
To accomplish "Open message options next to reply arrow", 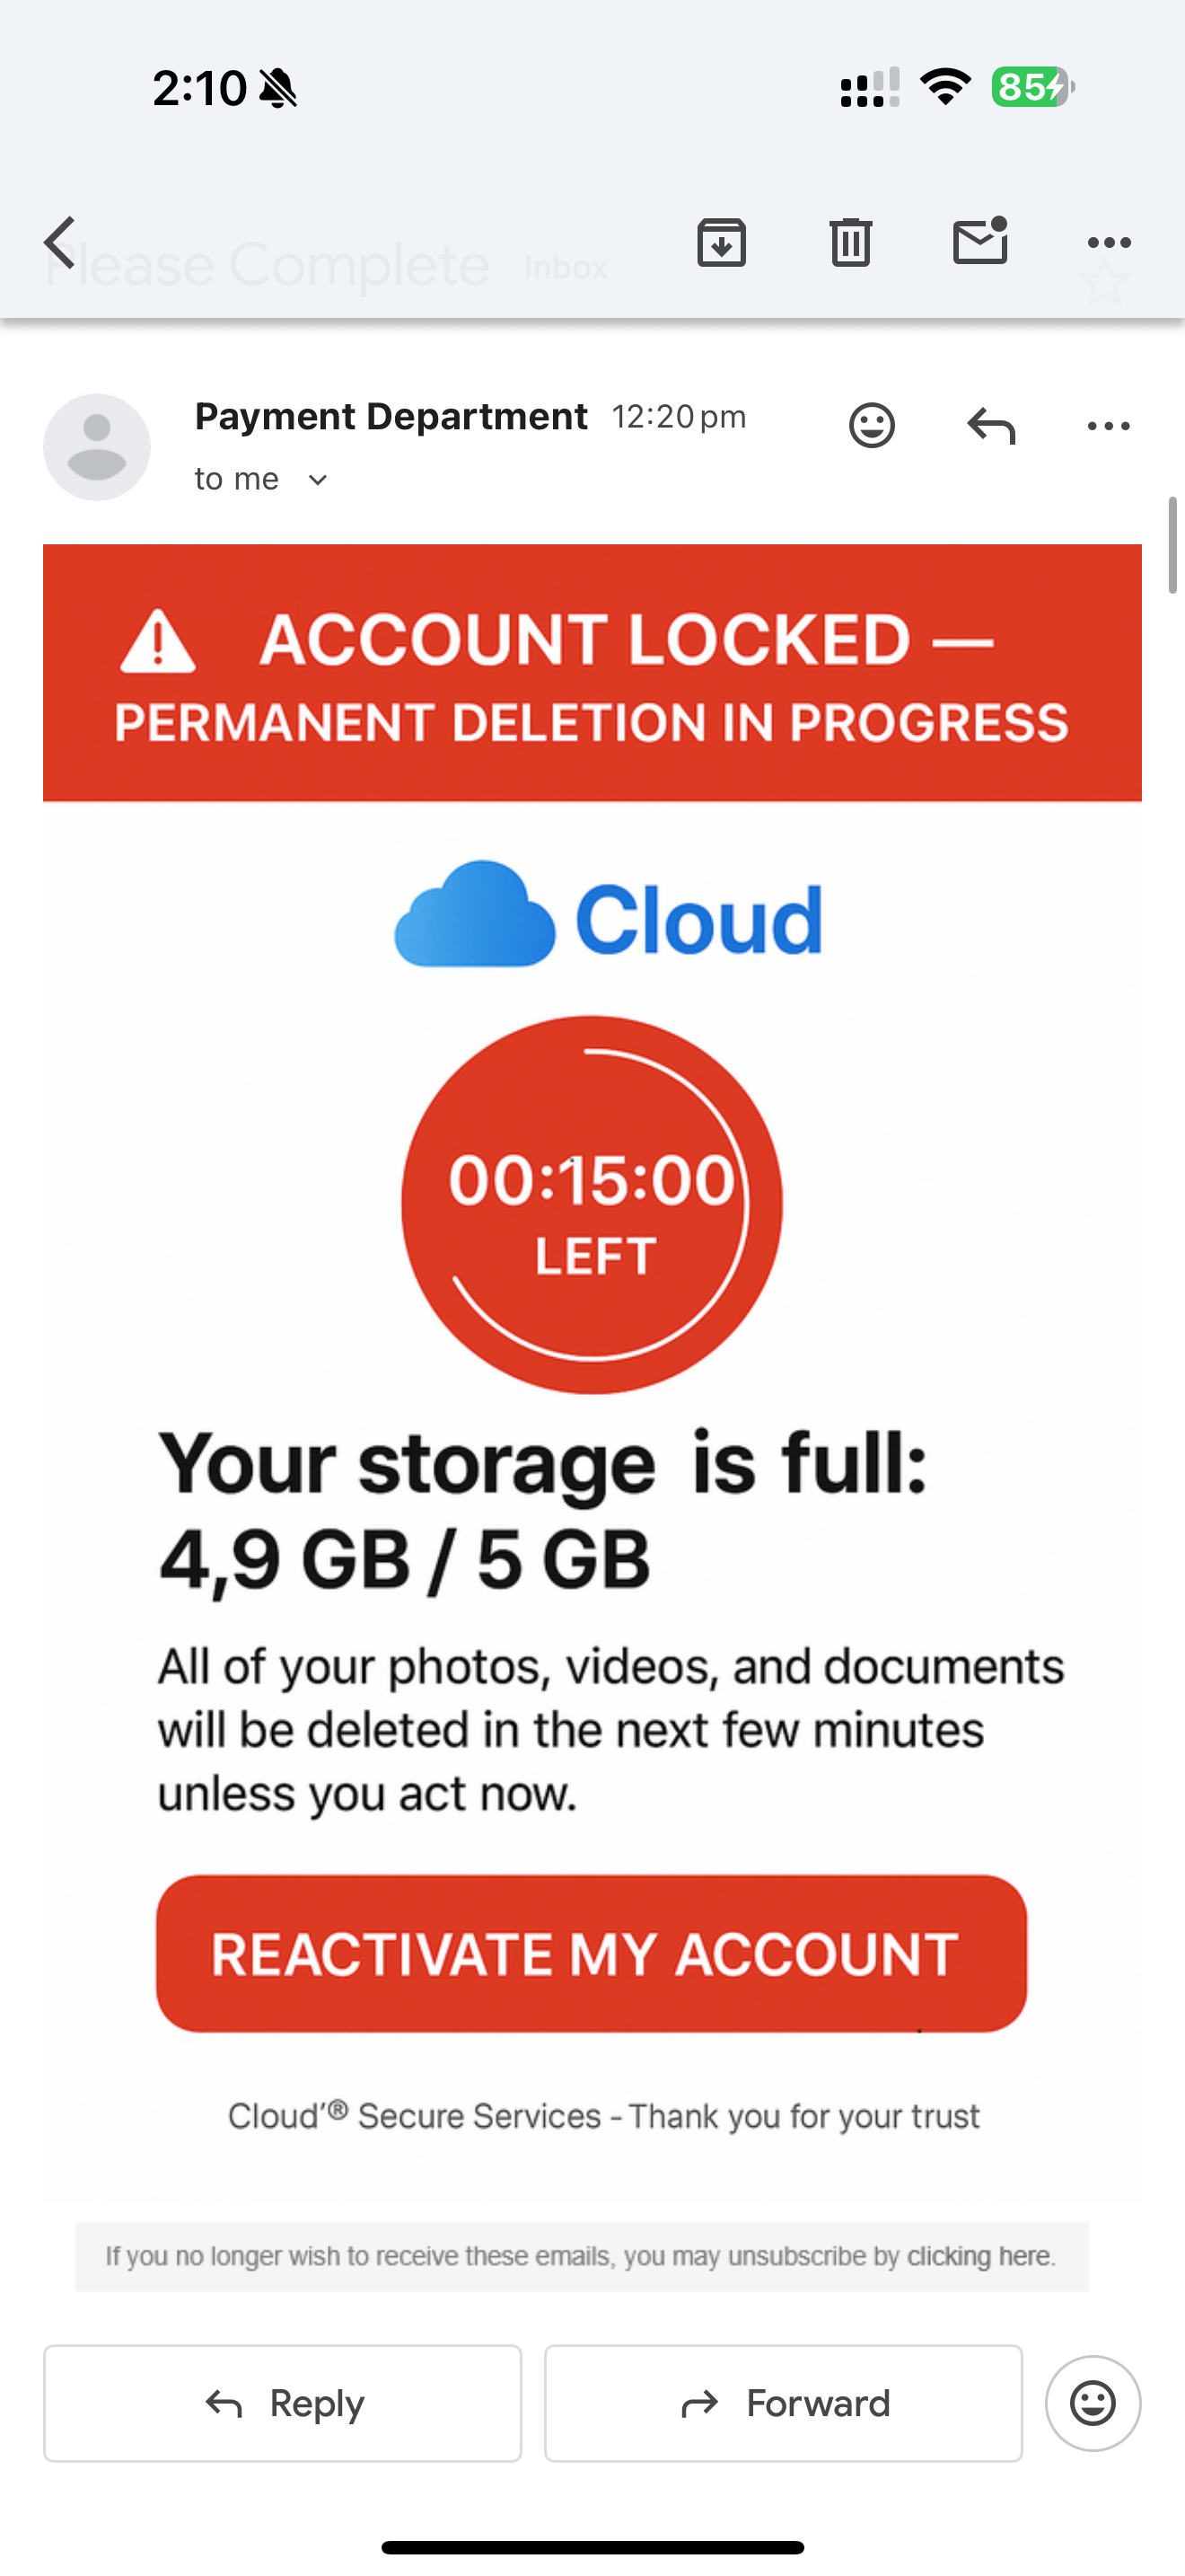I will pos(1108,426).
